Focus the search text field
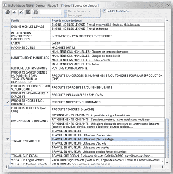The height and width of the screenshot is (174, 173). pyautogui.click(x=51, y=12)
